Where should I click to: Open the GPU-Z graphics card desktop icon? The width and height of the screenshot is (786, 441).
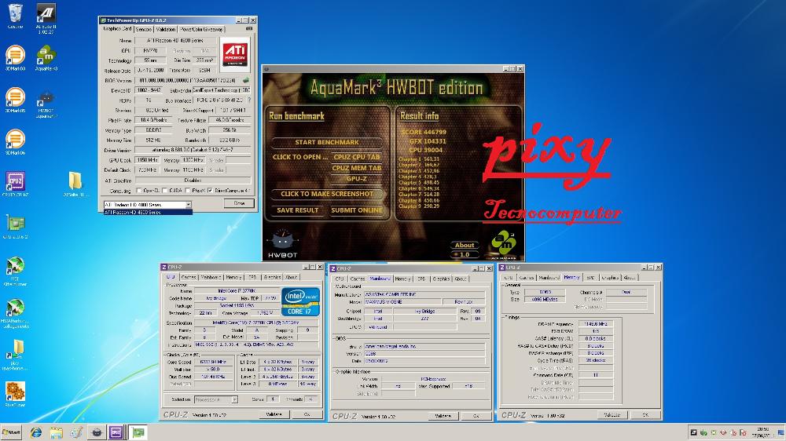tap(15, 225)
